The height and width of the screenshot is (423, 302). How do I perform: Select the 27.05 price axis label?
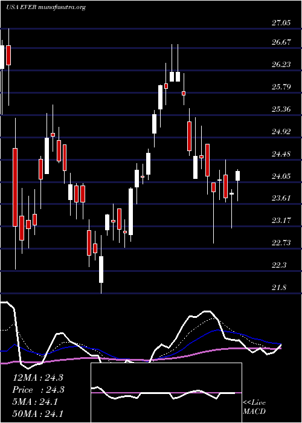tap(281, 23)
